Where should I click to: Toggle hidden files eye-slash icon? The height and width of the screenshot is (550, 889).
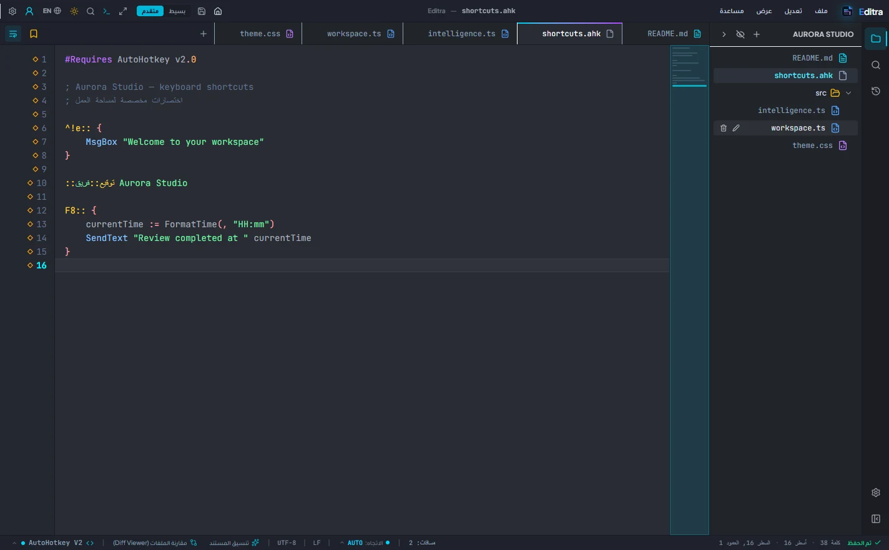coord(740,34)
